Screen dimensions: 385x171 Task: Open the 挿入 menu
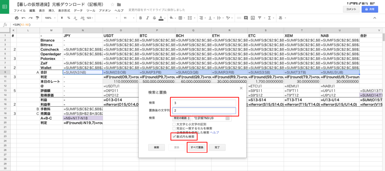coord(52,11)
